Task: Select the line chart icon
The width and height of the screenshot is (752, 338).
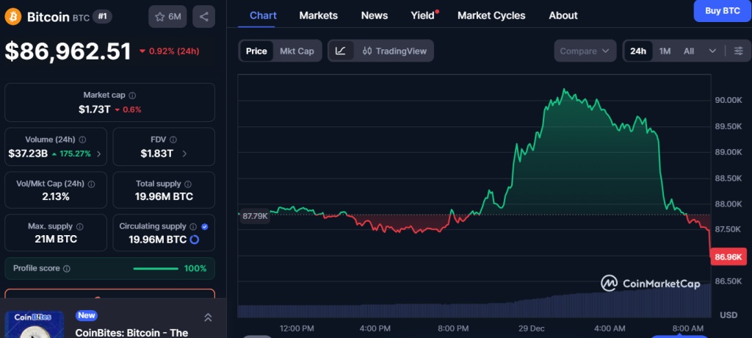Action: (341, 51)
